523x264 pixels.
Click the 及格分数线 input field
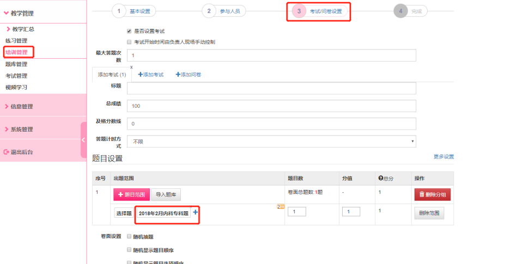click(x=271, y=124)
